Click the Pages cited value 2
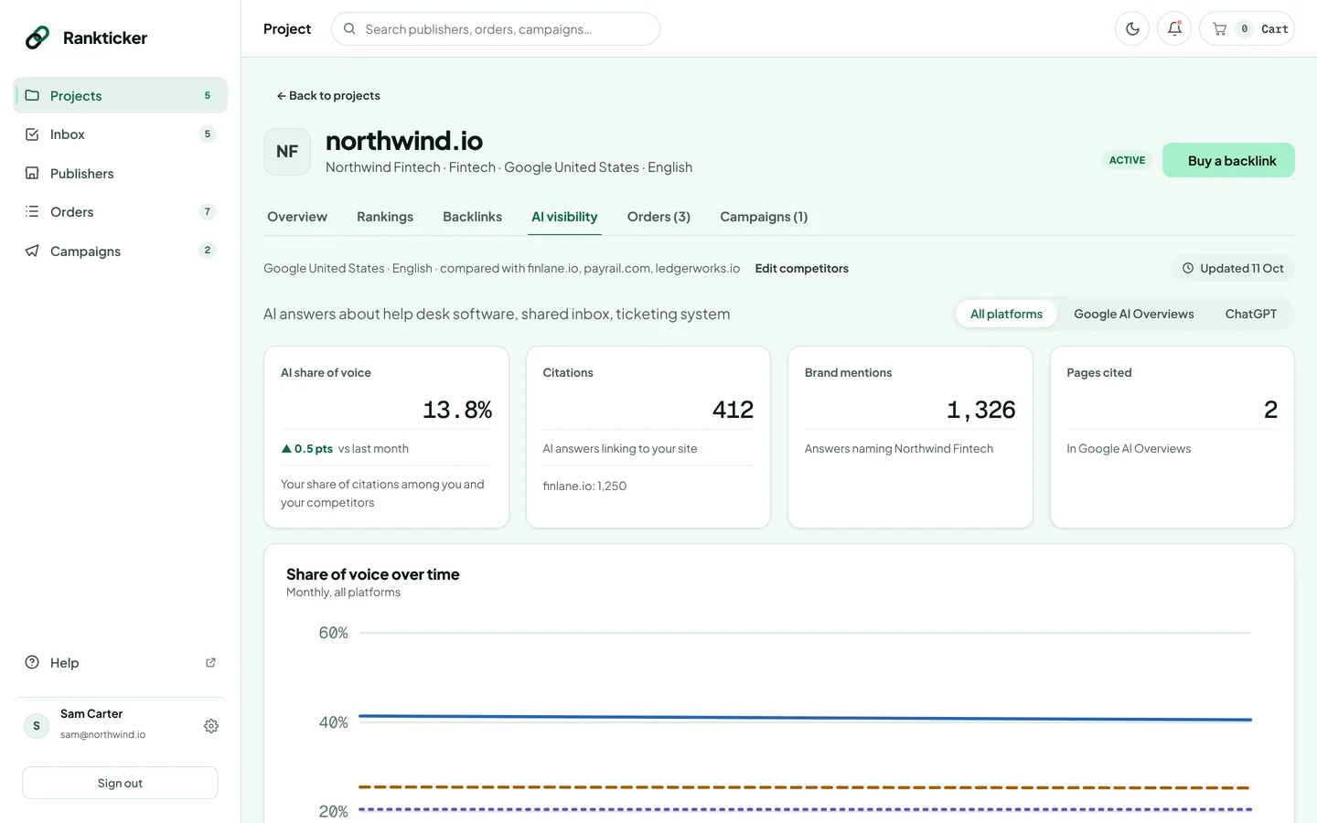This screenshot has height=823, width=1317. 1270,410
